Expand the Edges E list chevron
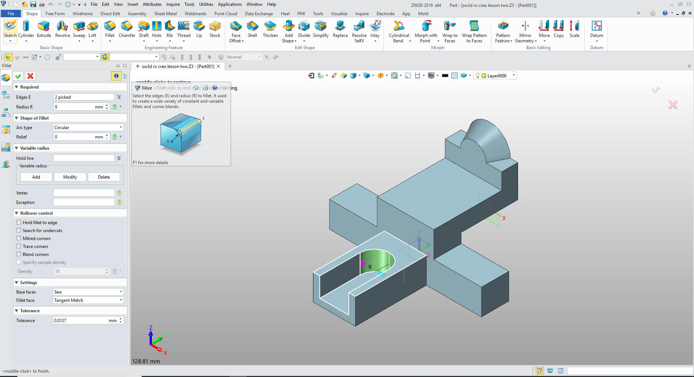Viewport: 694px width, 377px height. point(119,97)
